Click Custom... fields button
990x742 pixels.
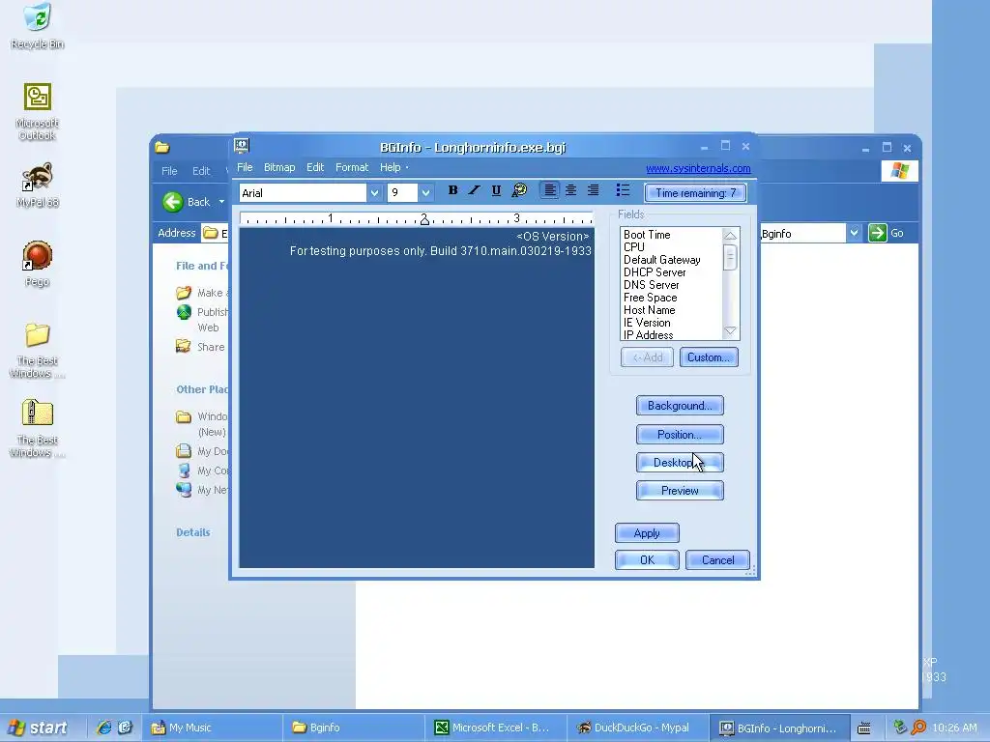point(709,357)
